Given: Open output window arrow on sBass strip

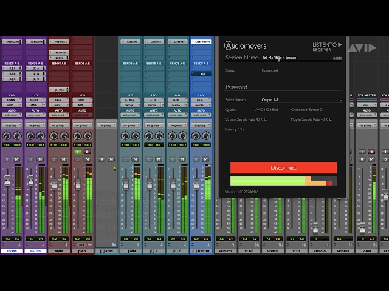Looking at the screenshot, I should (x=19, y=245).
